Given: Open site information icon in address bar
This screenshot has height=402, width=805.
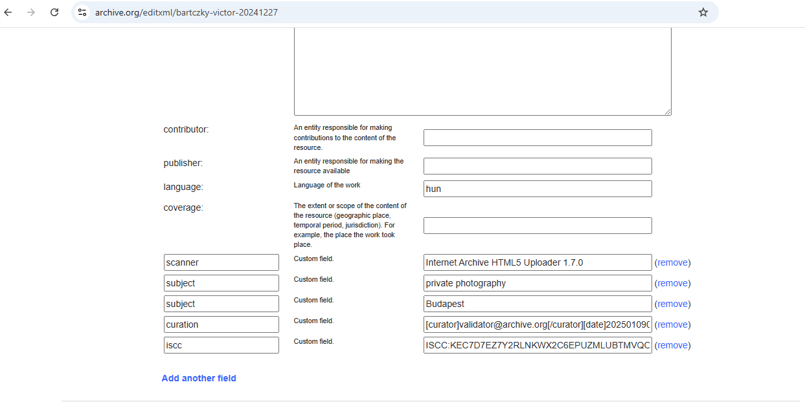Looking at the screenshot, I should pyautogui.click(x=82, y=12).
